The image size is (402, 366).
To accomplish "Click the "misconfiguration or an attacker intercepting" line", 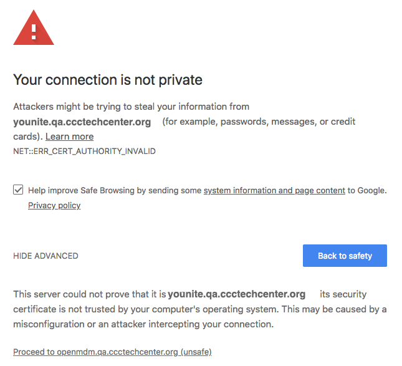I will pyautogui.click(x=143, y=324).
